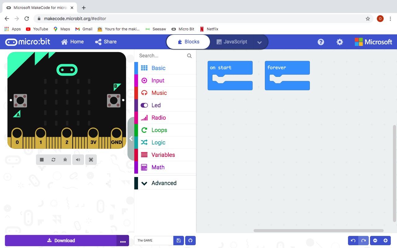Reload the current page
Screen dimensions: 397x248
point(27,19)
